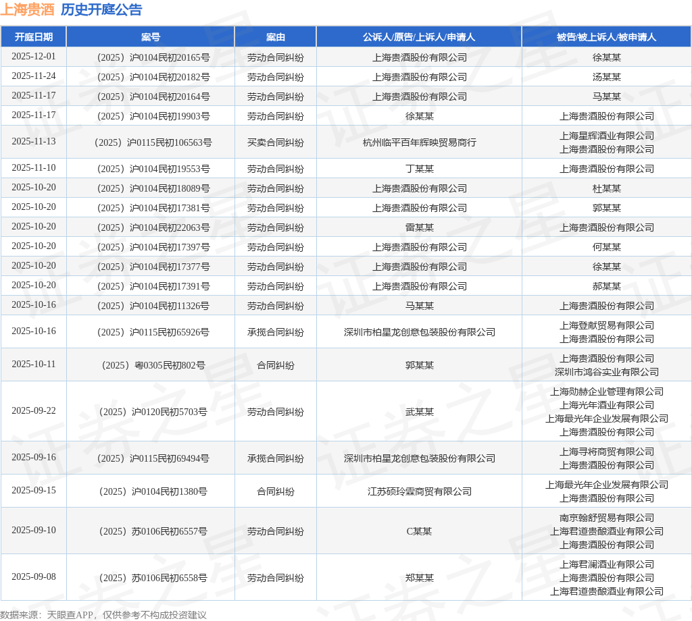Click the 数据来源 天眼查APP footer note
The image size is (692, 621).
point(103,615)
